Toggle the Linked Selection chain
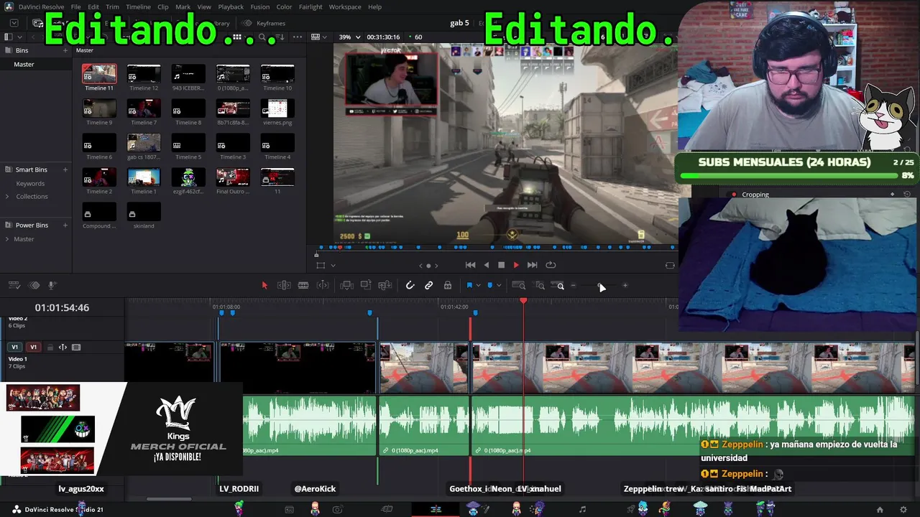 pyautogui.click(x=428, y=285)
